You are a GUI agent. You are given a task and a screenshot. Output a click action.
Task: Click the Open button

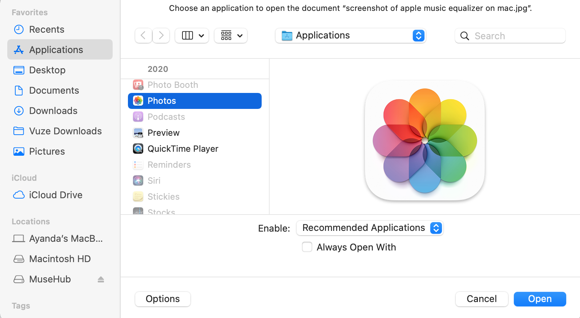point(540,299)
